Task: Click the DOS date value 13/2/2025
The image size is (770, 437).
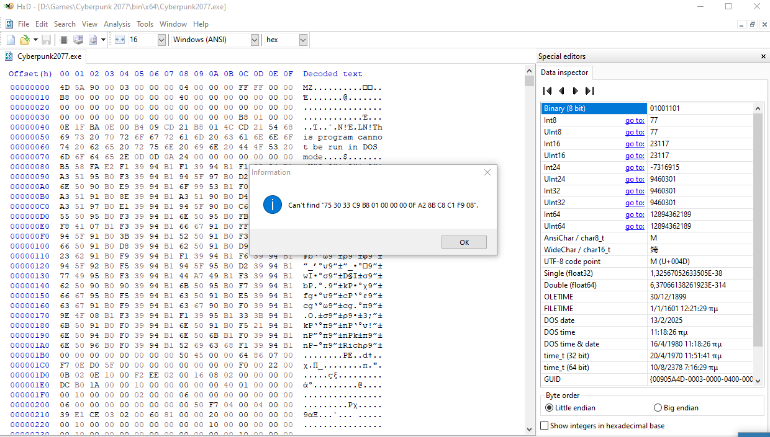Action: pyautogui.click(x=668, y=320)
